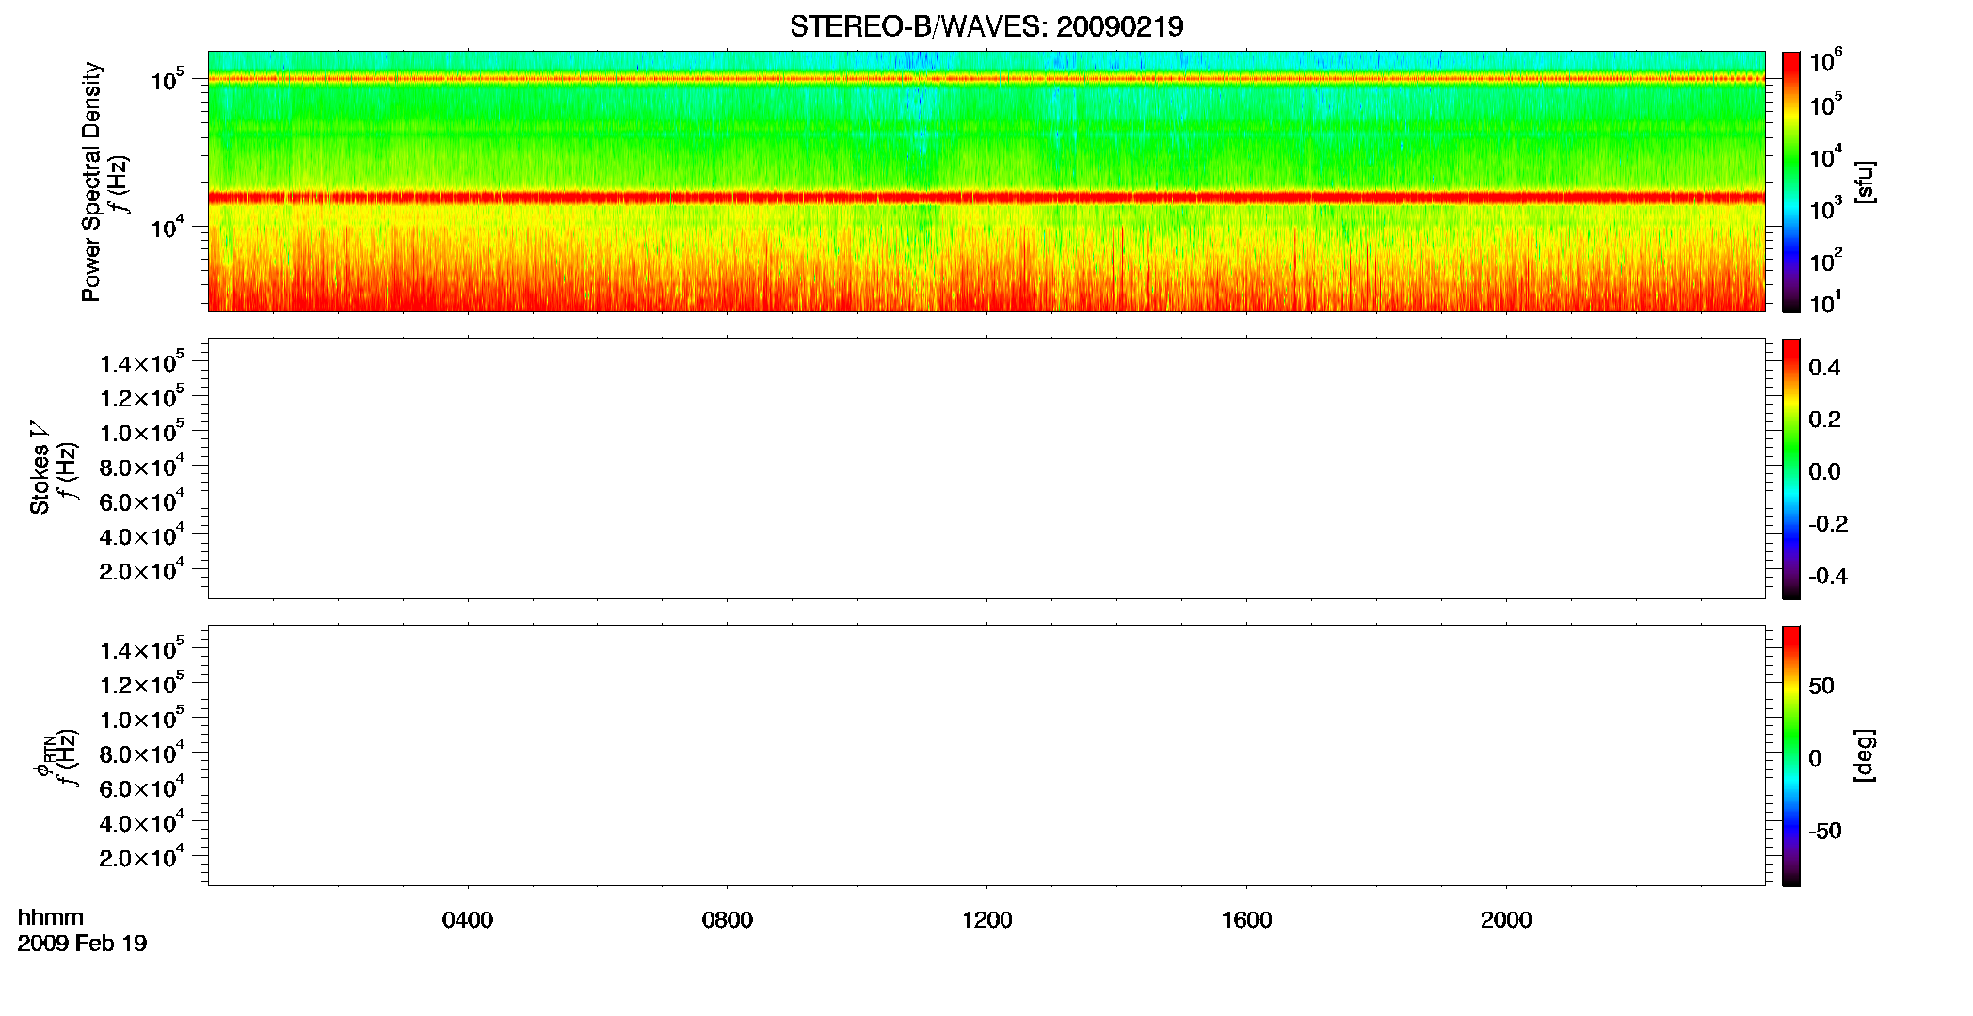The height and width of the screenshot is (1016, 1973).
Task: Click the red band near 15 kHz in spectrogram
Action: 986,198
